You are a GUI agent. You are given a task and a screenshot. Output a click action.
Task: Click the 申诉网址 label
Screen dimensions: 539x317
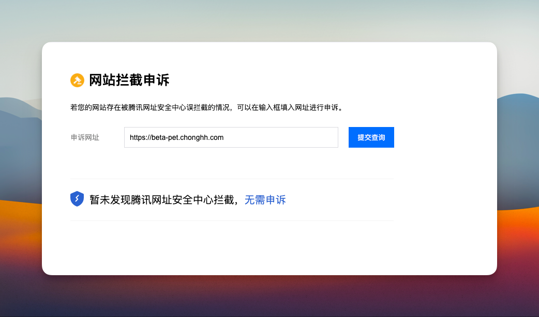tap(85, 137)
